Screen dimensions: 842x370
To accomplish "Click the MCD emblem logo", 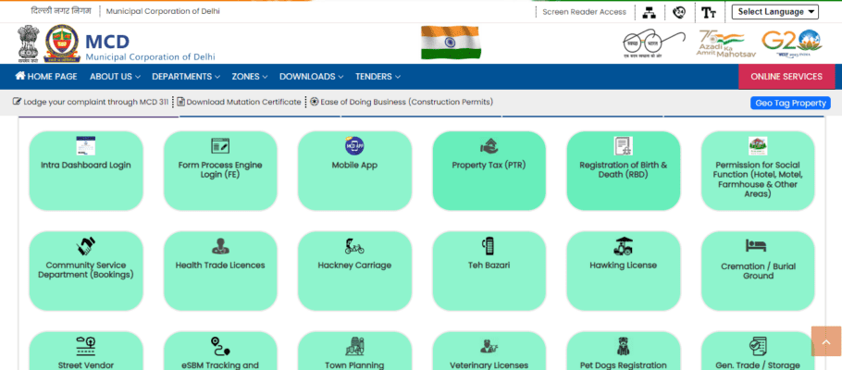I will click(61, 43).
